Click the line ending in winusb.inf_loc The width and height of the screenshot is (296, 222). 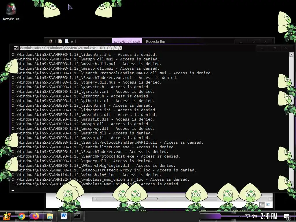coord(86,175)
